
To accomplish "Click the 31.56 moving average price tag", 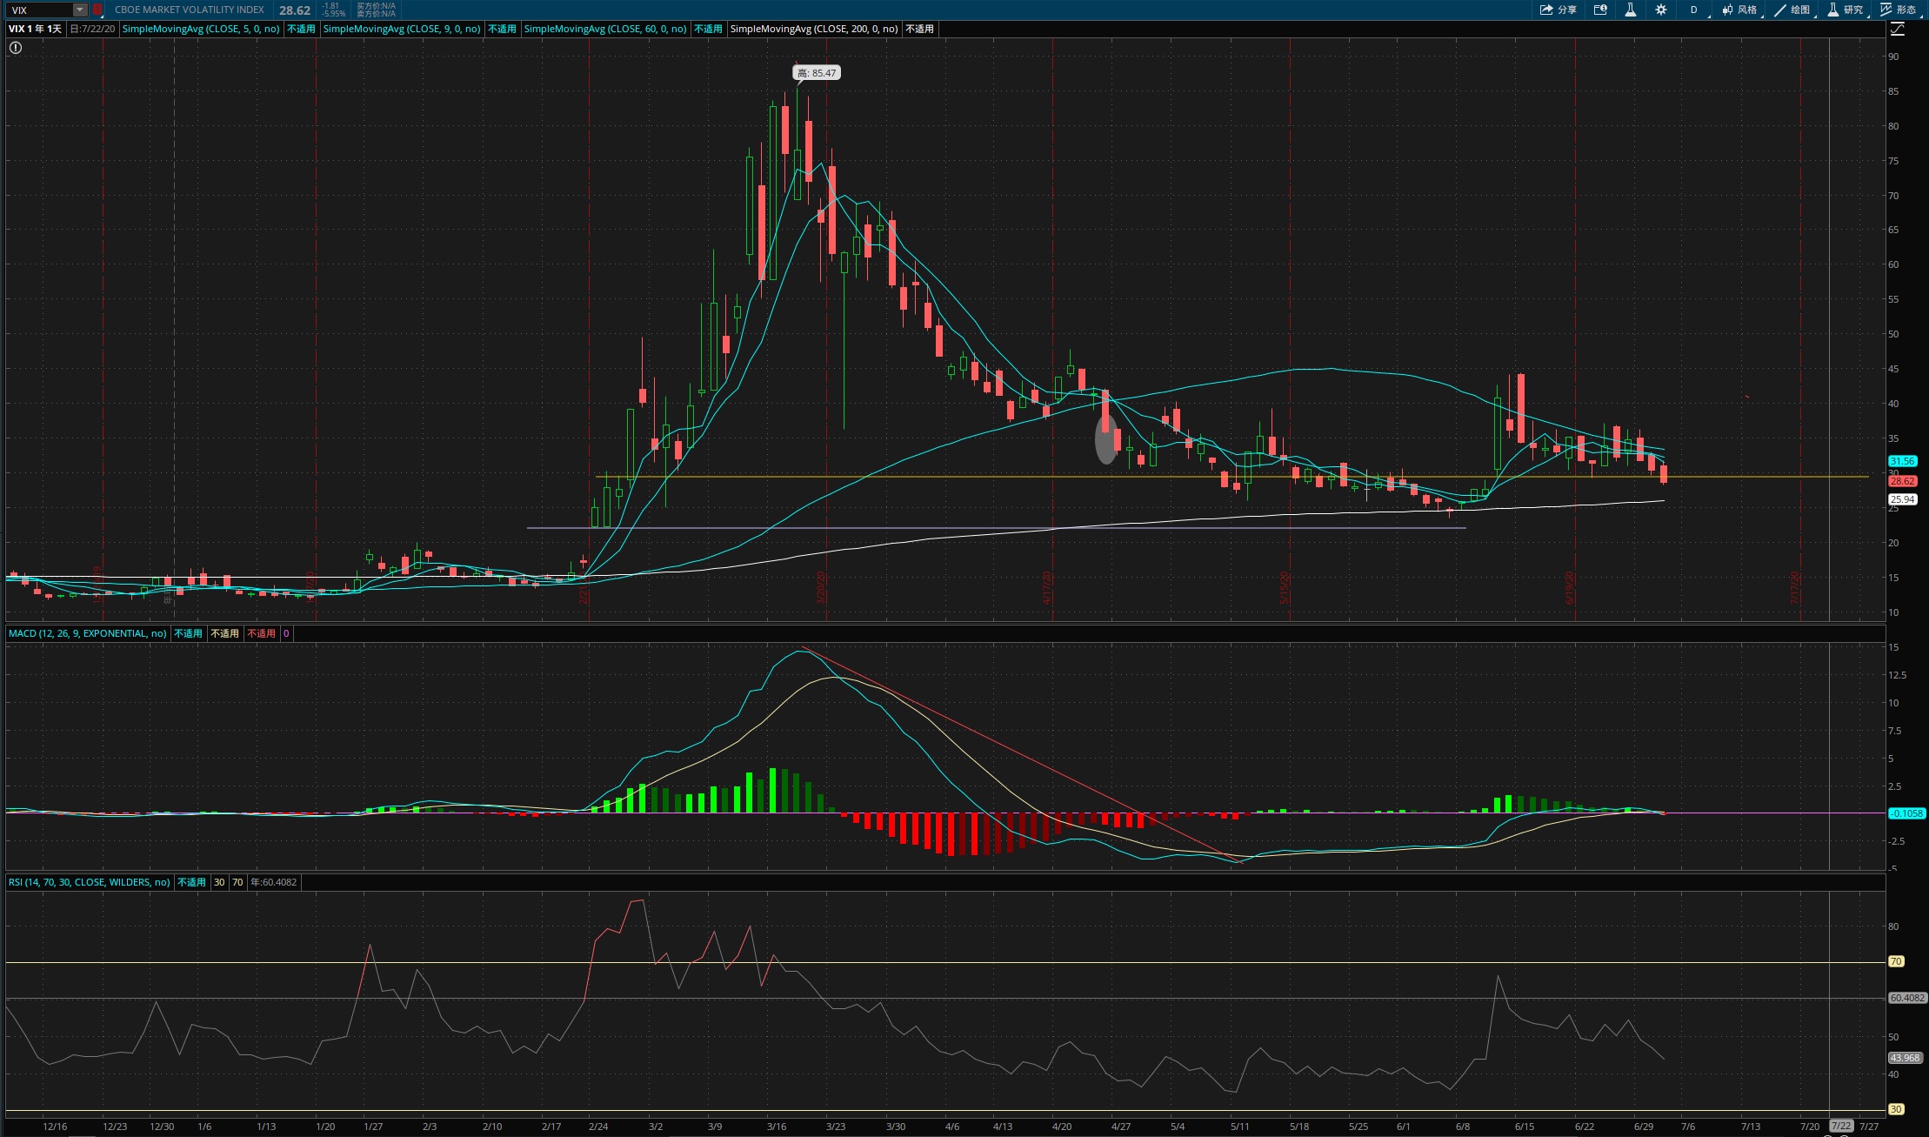I will point(1902,461).
